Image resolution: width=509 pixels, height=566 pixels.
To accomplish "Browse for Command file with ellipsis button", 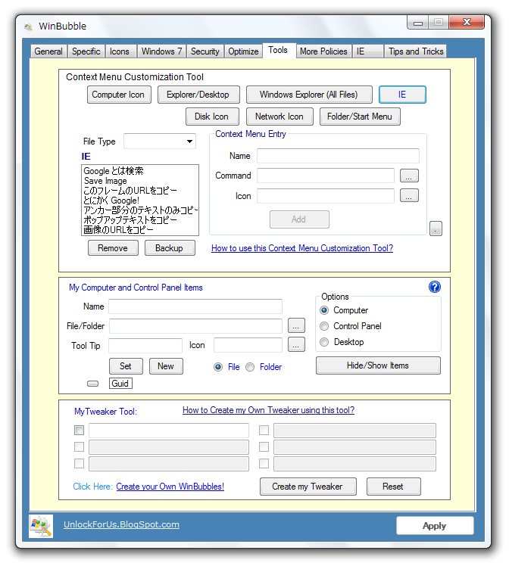I will (409, 176).
